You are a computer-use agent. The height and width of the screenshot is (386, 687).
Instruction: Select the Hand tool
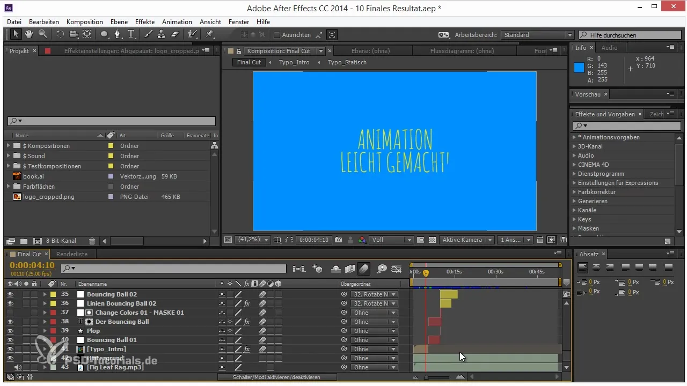(x=29, y=34)
